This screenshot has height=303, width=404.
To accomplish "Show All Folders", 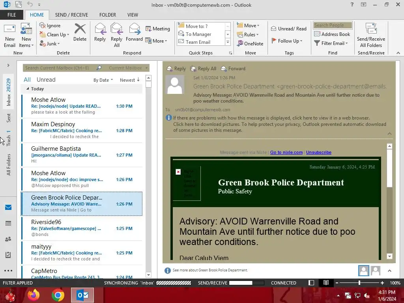I will (8, 165).
